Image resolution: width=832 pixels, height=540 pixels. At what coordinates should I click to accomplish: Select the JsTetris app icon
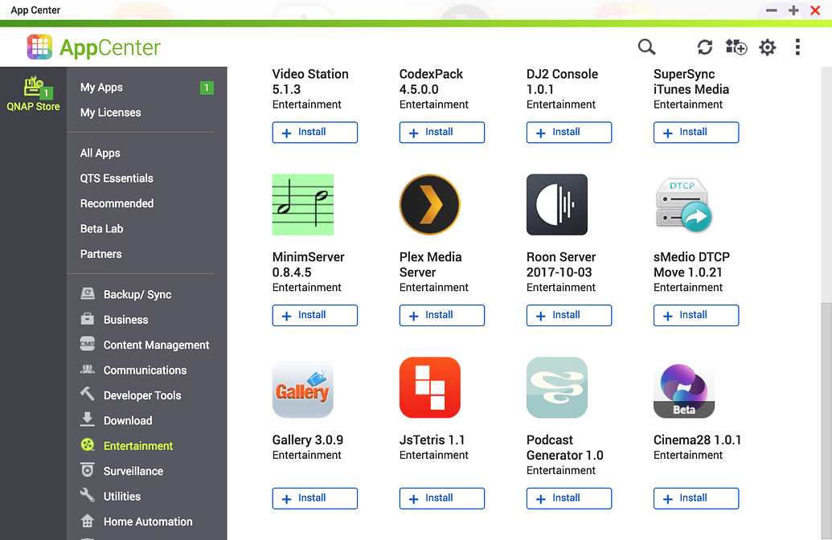pyautogui.click(x=429, y=387)
